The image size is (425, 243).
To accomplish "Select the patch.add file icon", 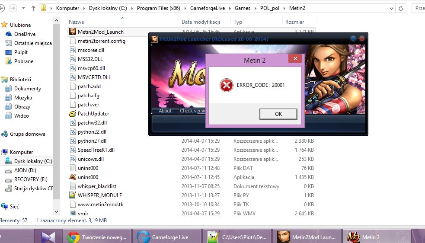I will [72, 86].
